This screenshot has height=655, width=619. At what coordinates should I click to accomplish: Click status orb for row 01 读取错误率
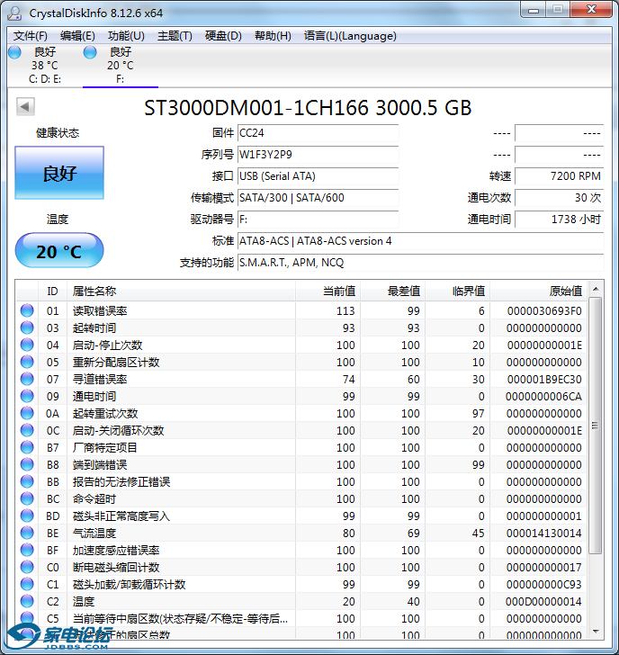click(x=27, y=310)
